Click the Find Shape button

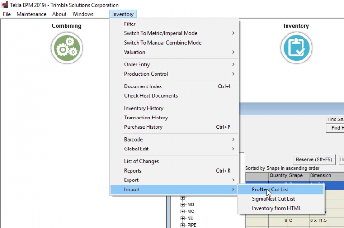tap(335, 119)
